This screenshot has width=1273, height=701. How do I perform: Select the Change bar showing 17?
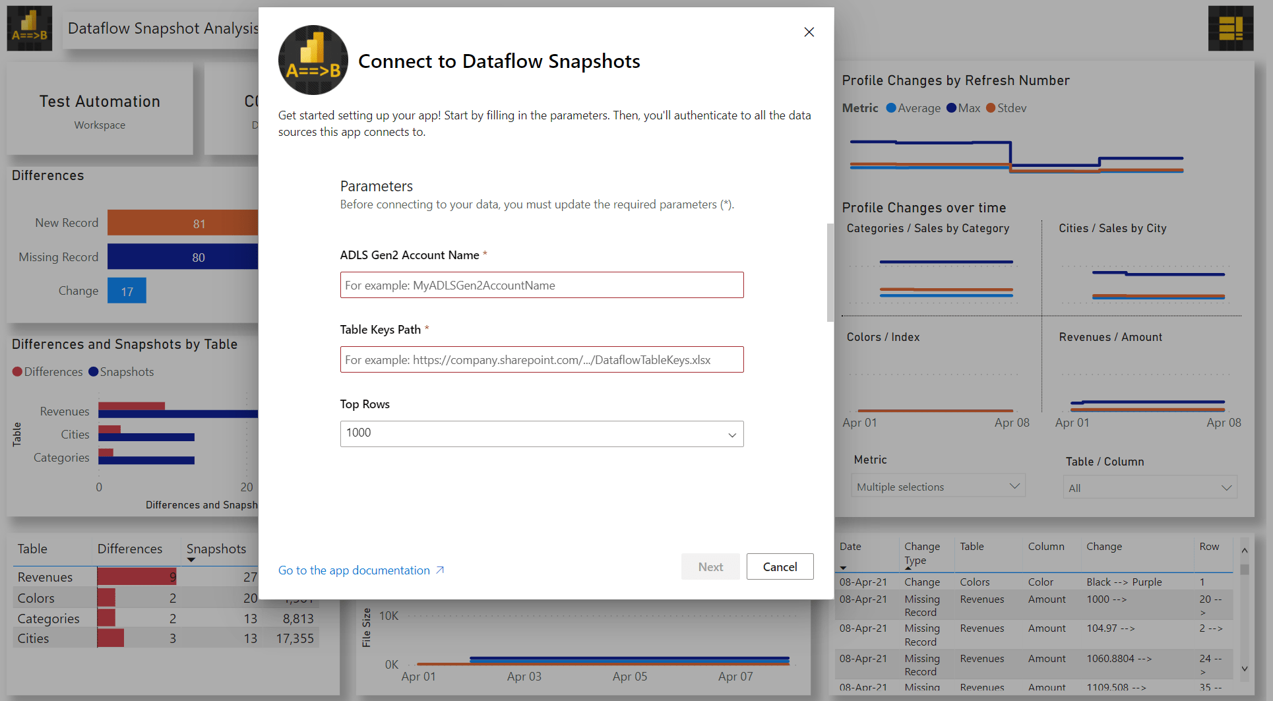[x=127, y=290]
